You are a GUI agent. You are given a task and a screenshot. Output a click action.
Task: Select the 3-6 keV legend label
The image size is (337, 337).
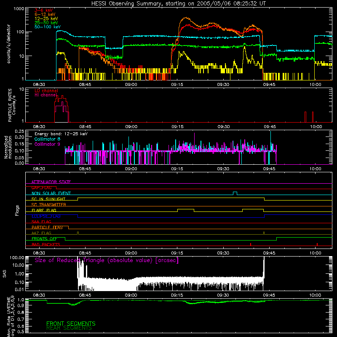pyautogui.click(x=44, y=10)
